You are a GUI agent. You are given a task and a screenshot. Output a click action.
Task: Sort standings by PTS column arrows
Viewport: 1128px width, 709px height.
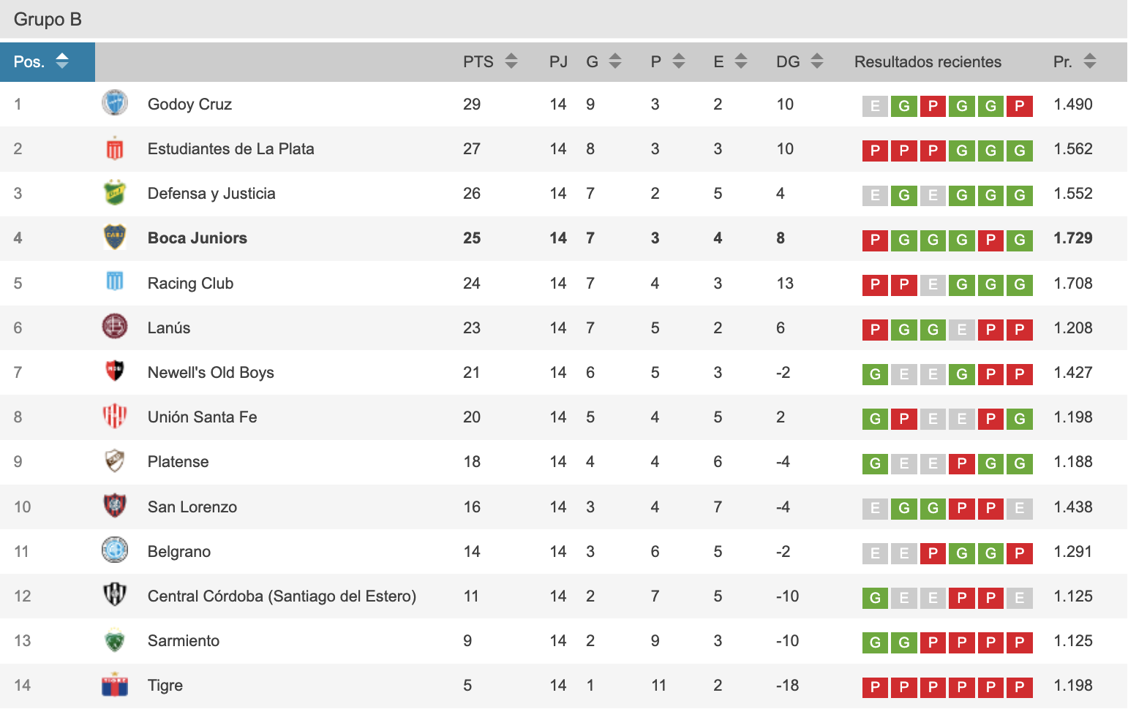pos(511,61)
